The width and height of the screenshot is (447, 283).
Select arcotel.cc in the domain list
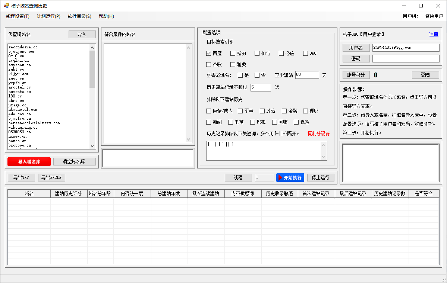click(20, 87)
